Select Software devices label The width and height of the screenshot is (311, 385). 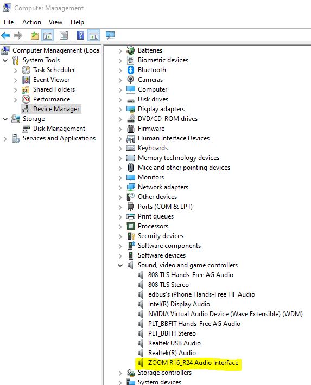pyautogui.click(x=162, y=255)
